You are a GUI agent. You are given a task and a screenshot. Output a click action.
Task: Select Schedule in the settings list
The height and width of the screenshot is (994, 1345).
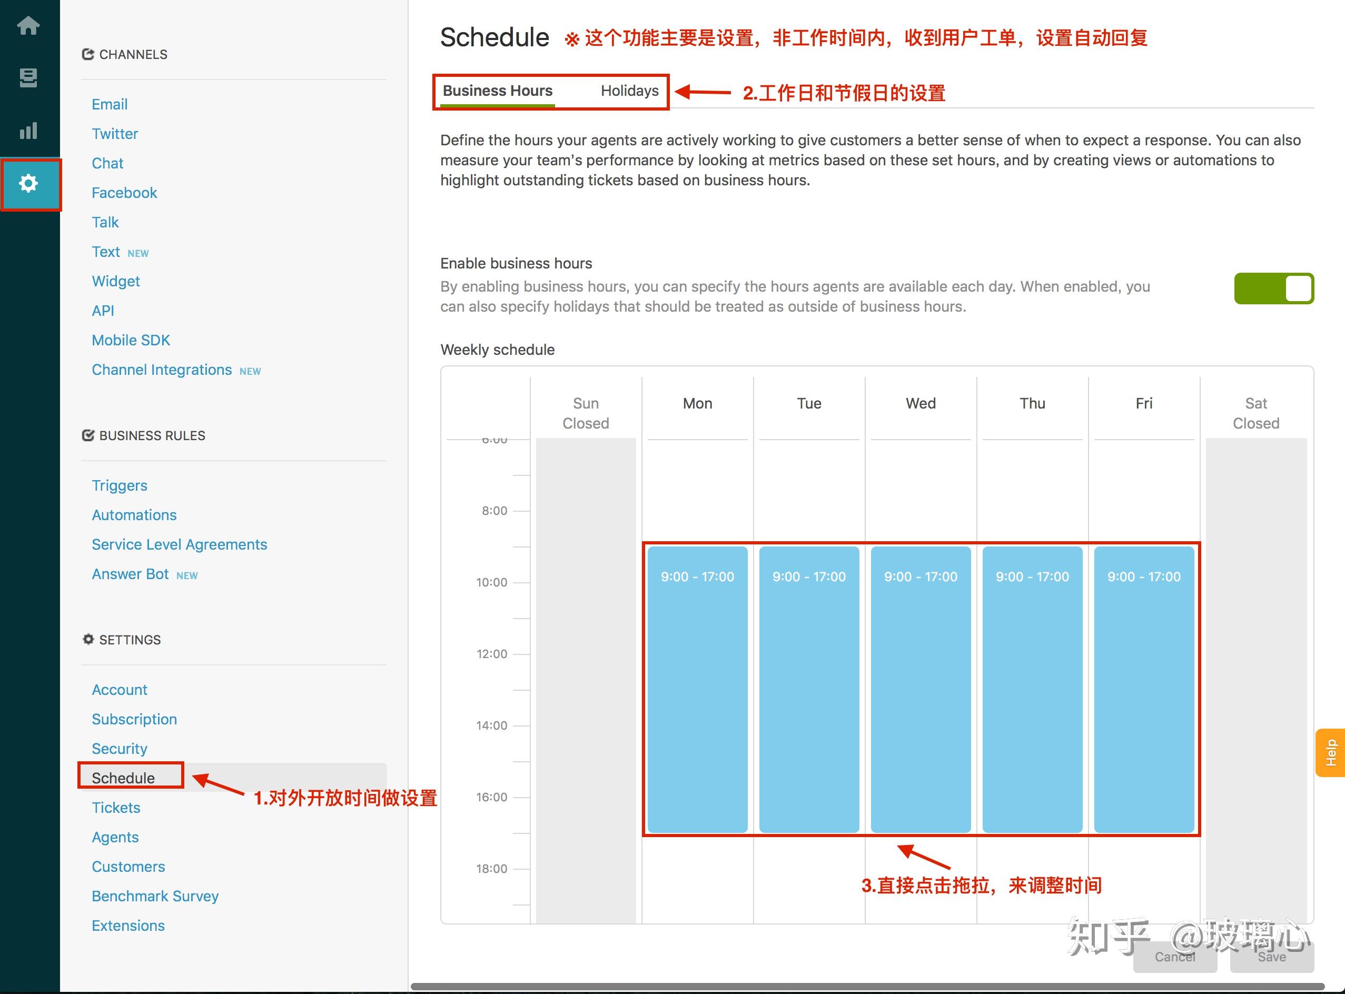123,778
